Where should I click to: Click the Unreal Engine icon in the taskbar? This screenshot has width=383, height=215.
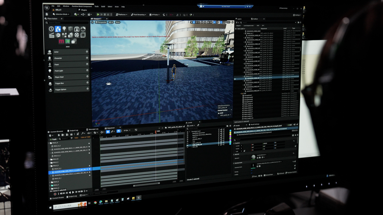(x=139, y=198)
